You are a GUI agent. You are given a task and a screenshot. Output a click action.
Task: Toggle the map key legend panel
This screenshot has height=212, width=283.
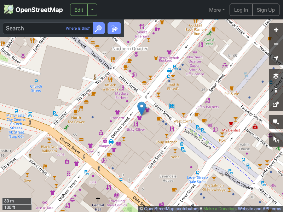click(x=276, y=90)
